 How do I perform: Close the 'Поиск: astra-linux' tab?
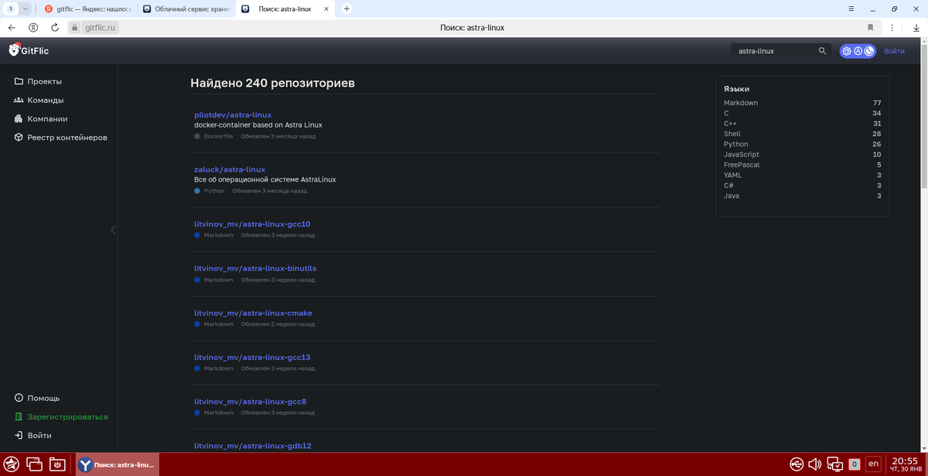[327, 8]
